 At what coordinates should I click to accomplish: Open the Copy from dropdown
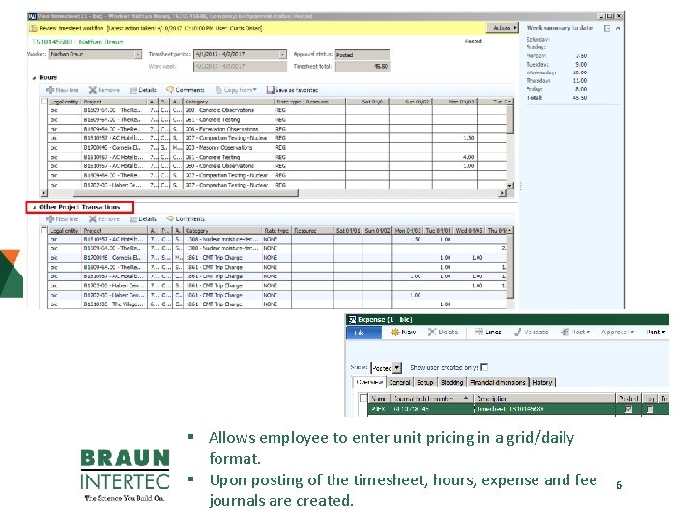(x=236, y=90)
